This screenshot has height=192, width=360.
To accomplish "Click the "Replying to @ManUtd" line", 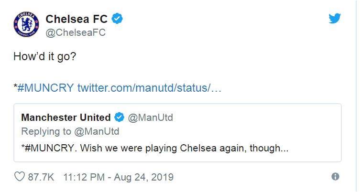I will pos(70,131).
